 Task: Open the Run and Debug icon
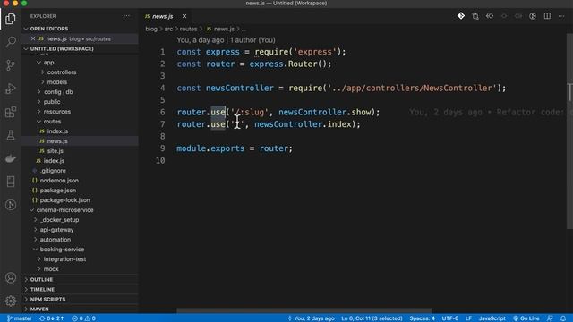click(x=11, y=89)
